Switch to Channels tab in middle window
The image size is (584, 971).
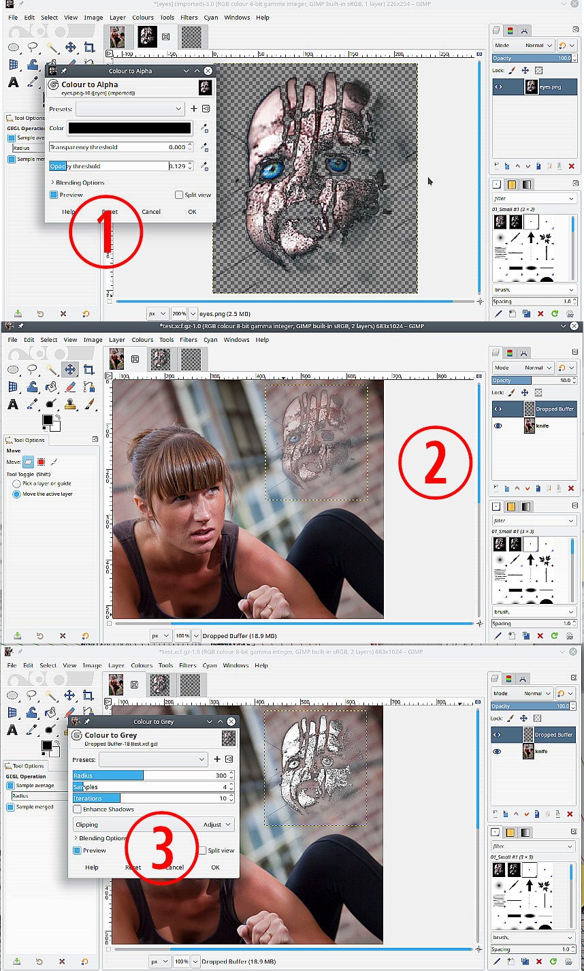click(x=511, y=353)
